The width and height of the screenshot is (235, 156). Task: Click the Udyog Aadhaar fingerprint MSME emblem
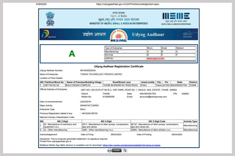click(x=119, y=36)
